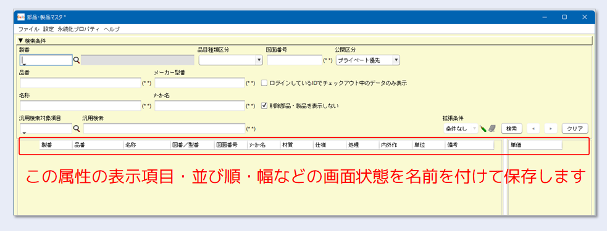Click the 品番 column header
This screenshot has height=231, width=607.
pos(98,145)
